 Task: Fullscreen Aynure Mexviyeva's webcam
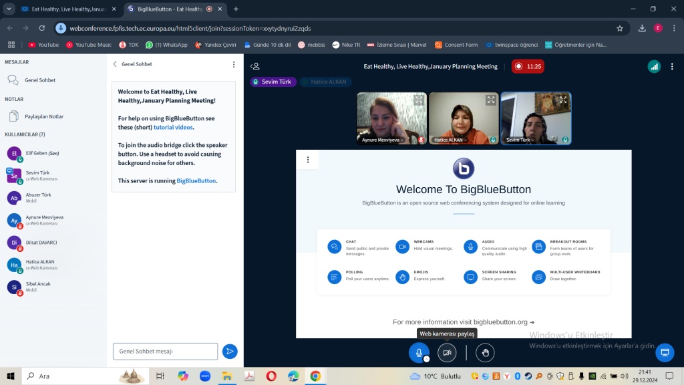pos(419,100)
